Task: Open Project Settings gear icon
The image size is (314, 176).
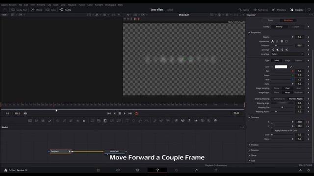Action: [x=309, y=170]
